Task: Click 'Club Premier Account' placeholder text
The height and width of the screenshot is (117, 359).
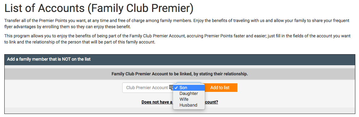Action: [147, 88]
